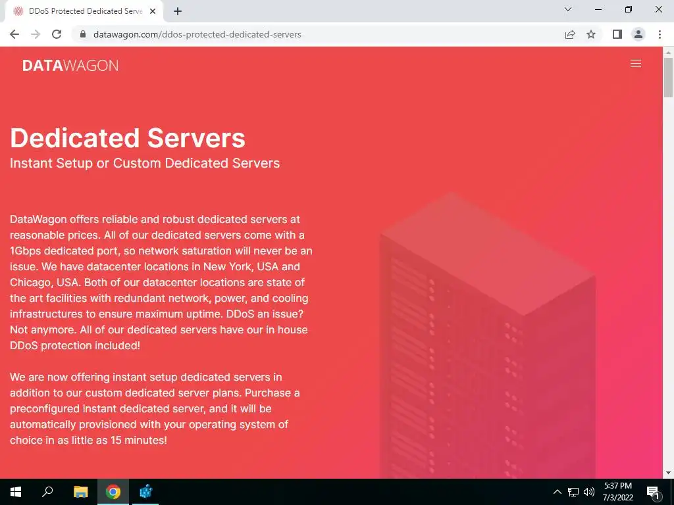Open the clock showing 5:37 PM
Viewport: 674px width, 505px height.
(617, 492)
